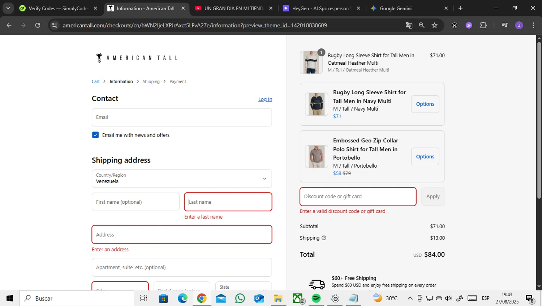Open the clock showing 19:43
The width and height of the screenshot is (542, 306).
[x=507, y=298]
